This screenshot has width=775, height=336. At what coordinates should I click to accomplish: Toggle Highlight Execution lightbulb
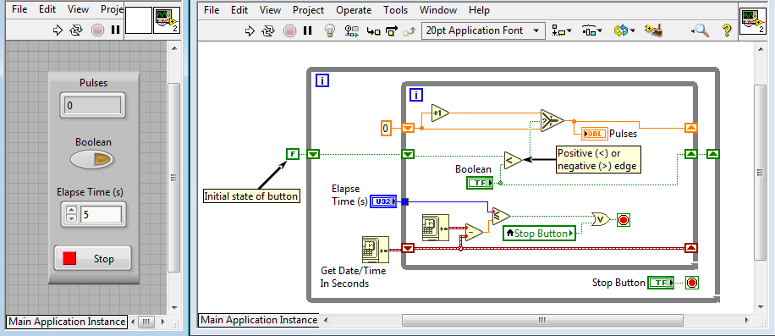(x=329, y=30)
